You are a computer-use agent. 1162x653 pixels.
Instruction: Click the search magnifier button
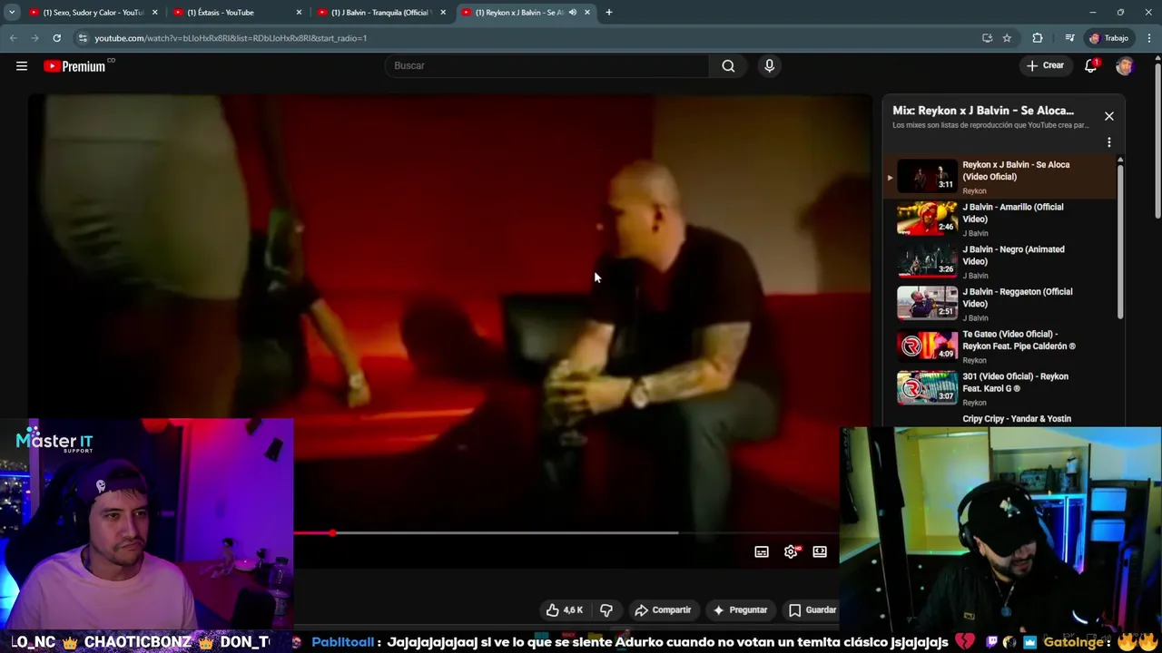point(728,65)
